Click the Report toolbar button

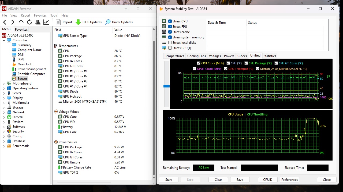[x=64, y=22]
